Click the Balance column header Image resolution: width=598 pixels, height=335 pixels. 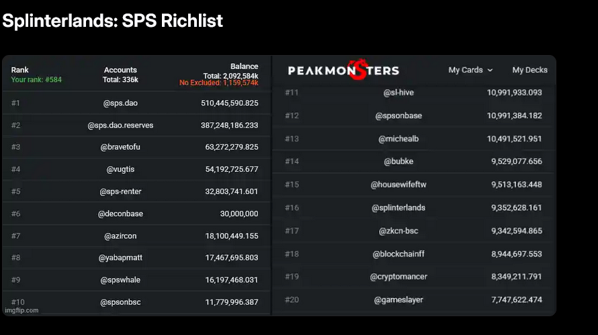(244, 66)
